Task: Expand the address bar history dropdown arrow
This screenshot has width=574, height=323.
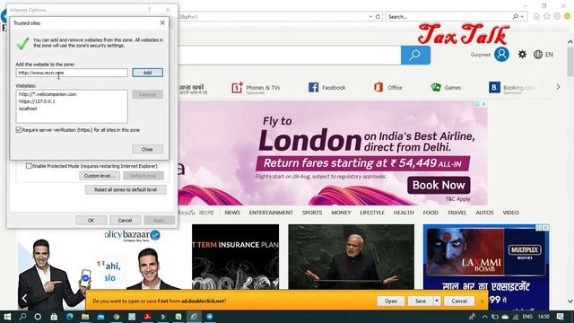Action: (370, 16)
